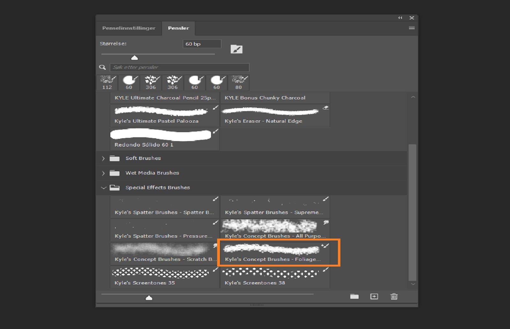Image resolution: width=510 pixels, height=329 pixels.
Task: Choose KYLE Bonus Chunky Charcoal brush
Action: 275,98
